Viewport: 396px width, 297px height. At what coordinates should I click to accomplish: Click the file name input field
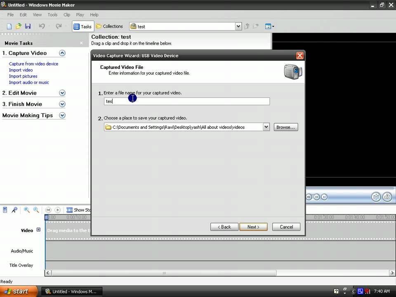[x=186, y=101]
